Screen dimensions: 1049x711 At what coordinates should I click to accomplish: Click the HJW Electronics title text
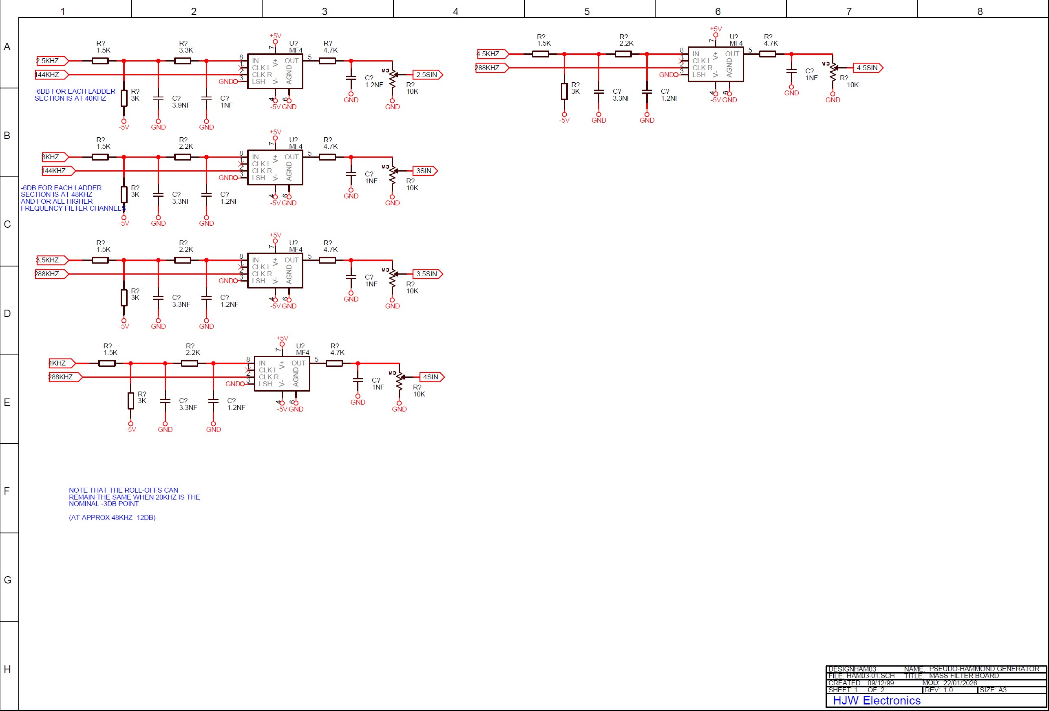(876, 700)
